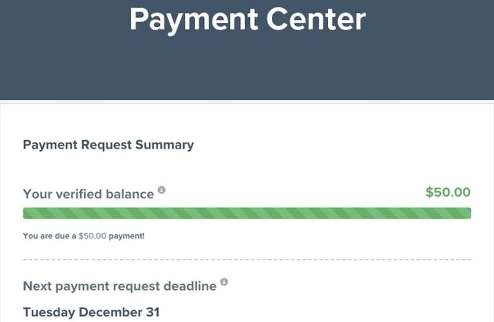Select 'Next payment request deadline' heading

[x=119, y=286]
